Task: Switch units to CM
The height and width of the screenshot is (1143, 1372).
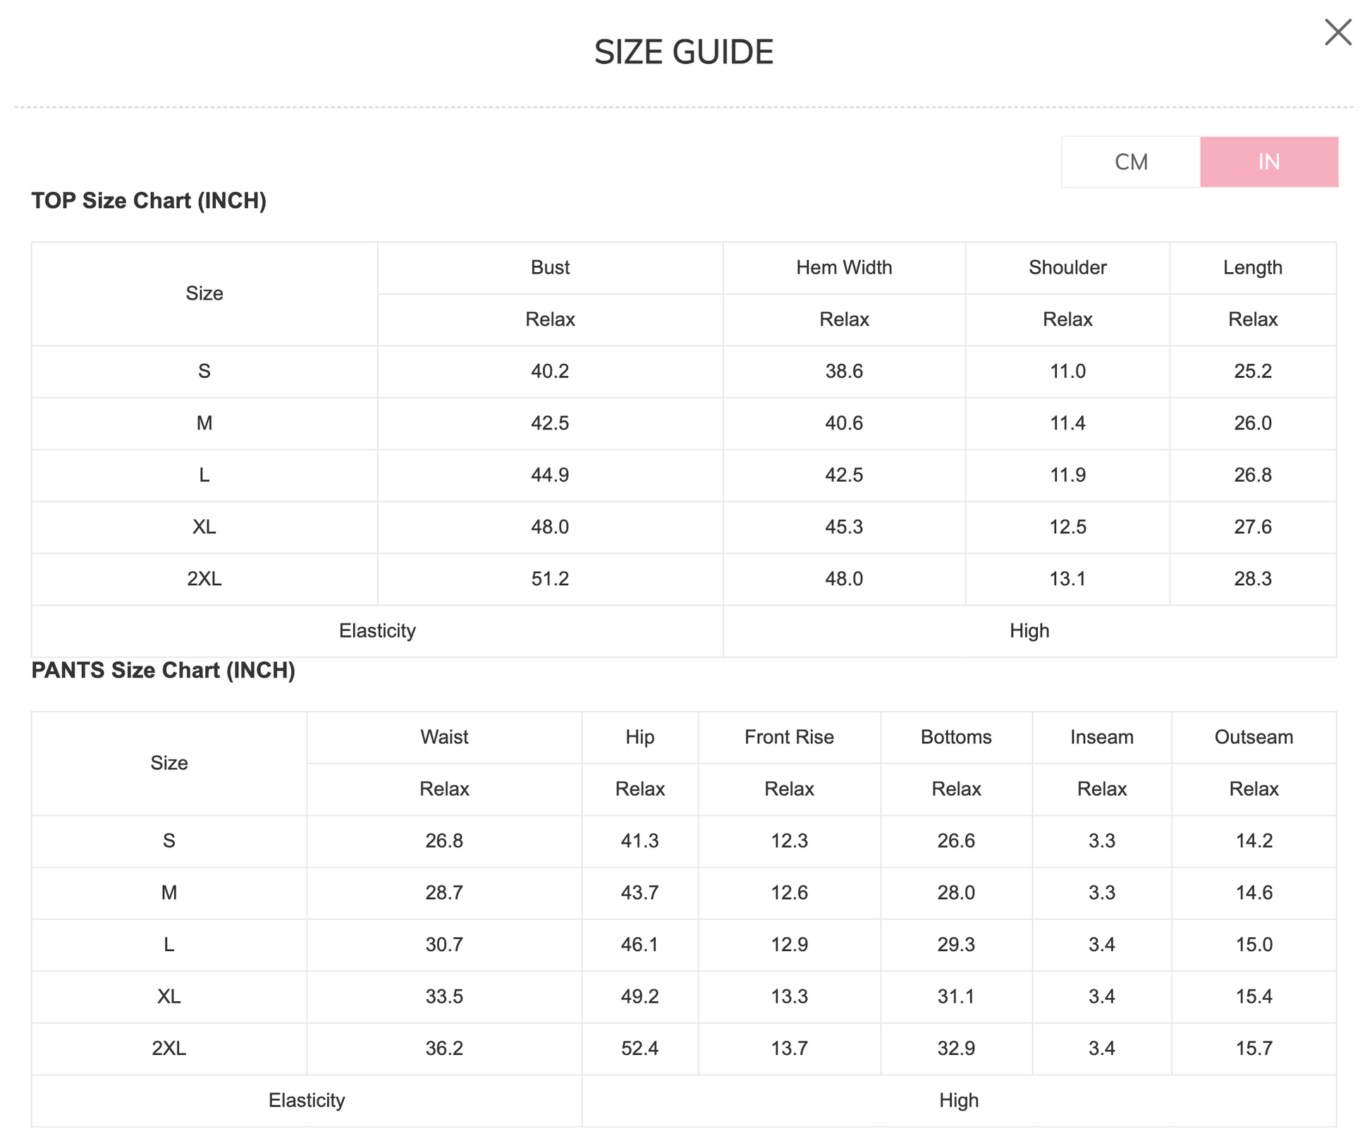Action: pos(1131,162)
